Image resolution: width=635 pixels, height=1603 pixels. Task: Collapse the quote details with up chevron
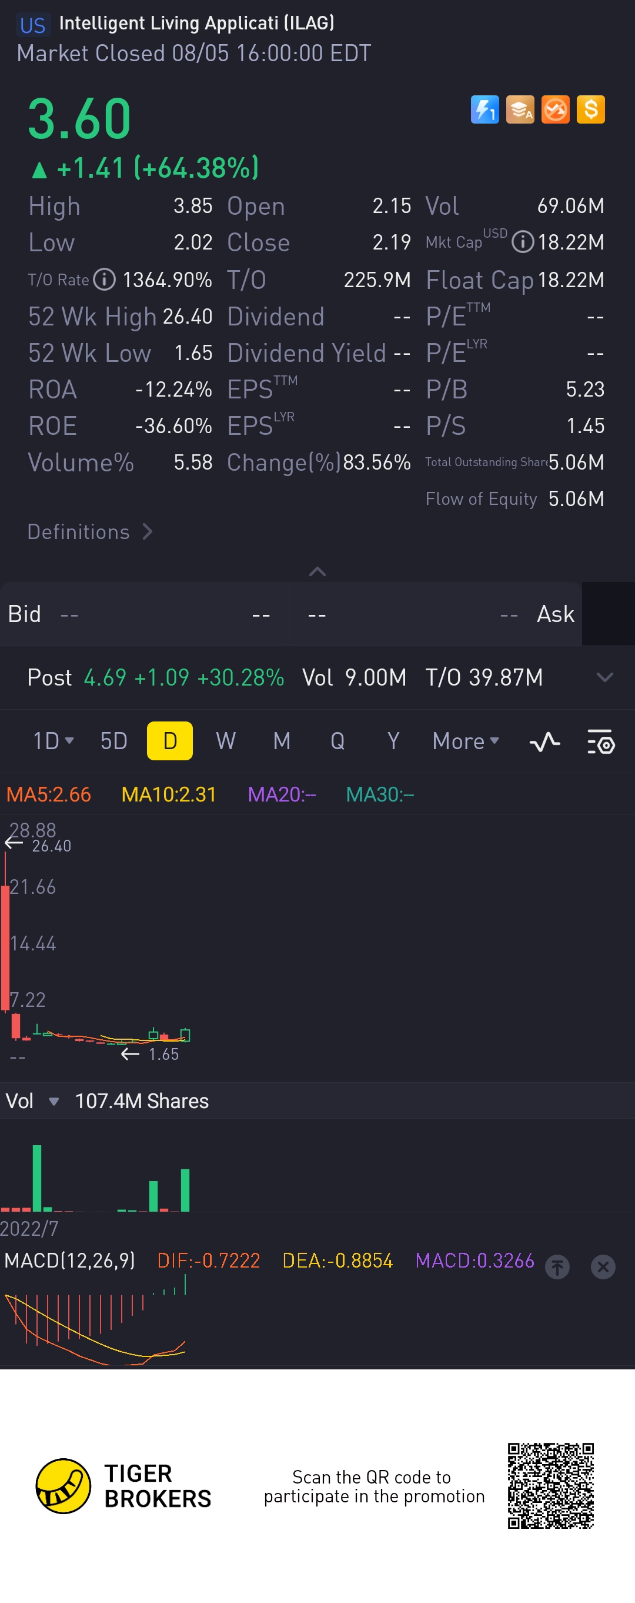point(317,571)
